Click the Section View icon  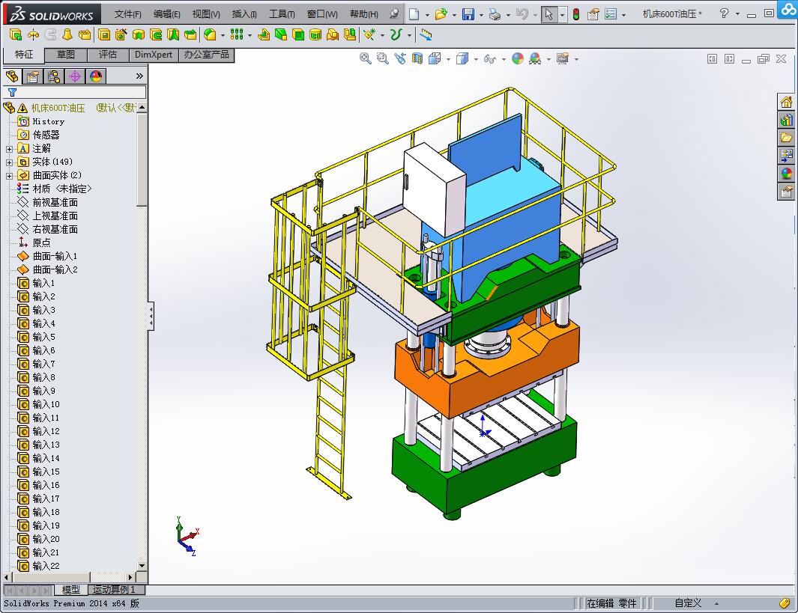coord(417,58)
